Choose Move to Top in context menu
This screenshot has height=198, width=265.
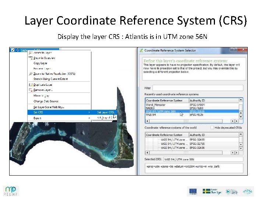(59, 96)
